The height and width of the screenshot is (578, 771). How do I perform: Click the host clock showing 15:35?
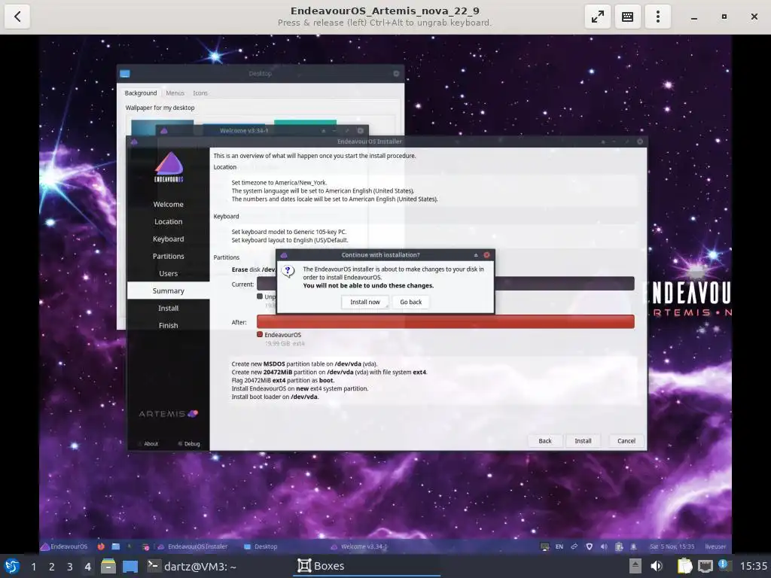click(x=753, y=566)
